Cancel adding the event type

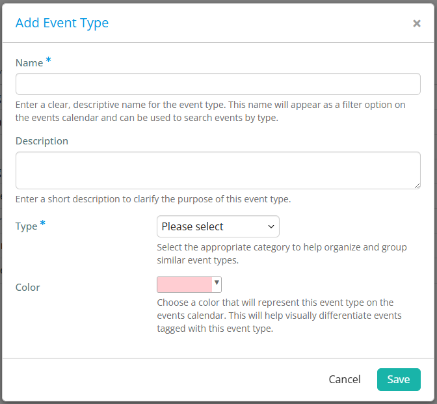click(345, 379)
